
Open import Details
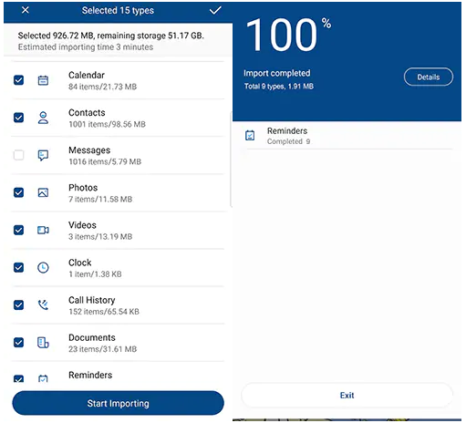click(x=429, y=77)
